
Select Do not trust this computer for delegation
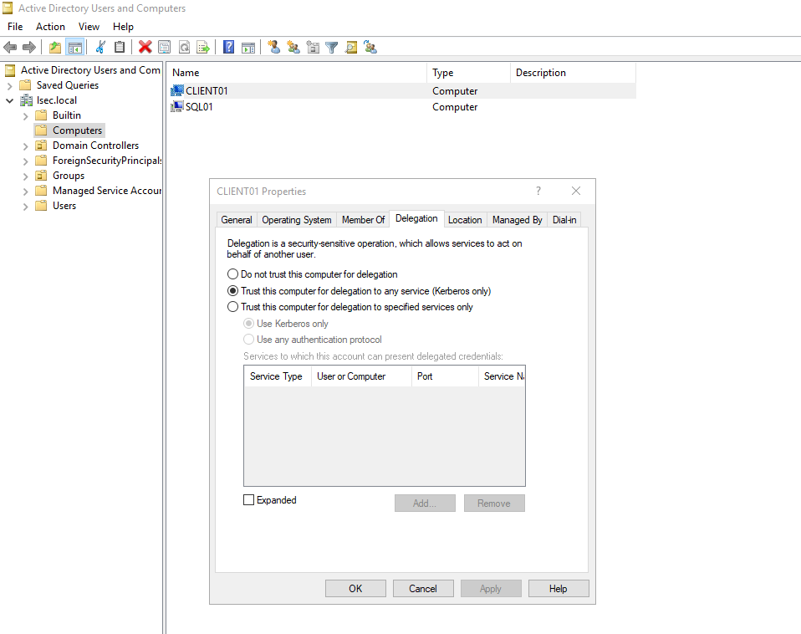point(232,274)
